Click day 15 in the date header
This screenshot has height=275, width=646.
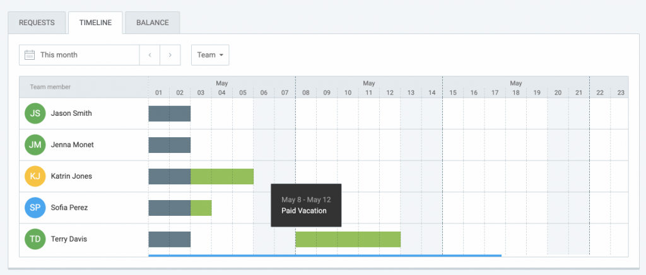click(x=453, y=93)
